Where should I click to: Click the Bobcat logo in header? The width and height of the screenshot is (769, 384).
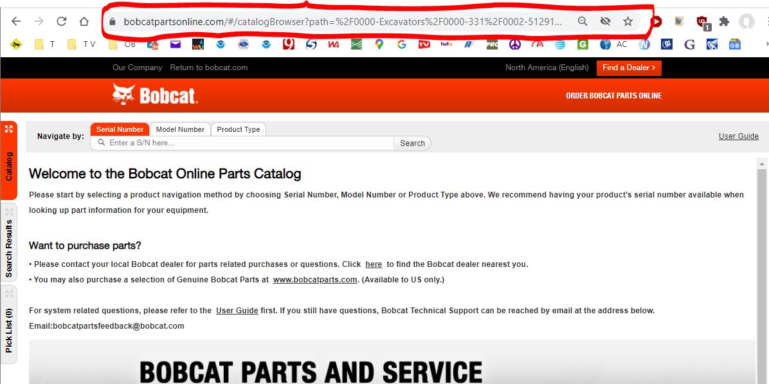click(x=155, y=95)
